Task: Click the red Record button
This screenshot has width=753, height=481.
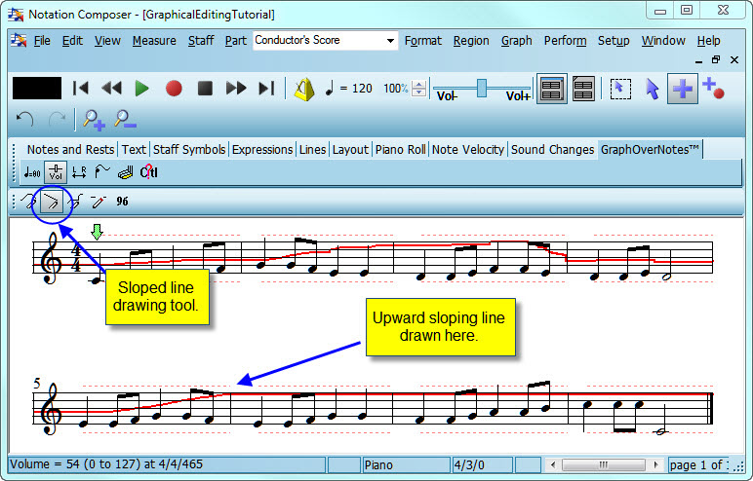Action: (174, 89)
